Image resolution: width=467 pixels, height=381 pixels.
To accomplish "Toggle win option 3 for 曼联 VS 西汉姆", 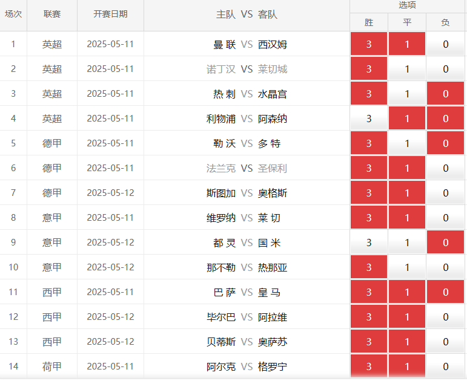I will (369, 44).
